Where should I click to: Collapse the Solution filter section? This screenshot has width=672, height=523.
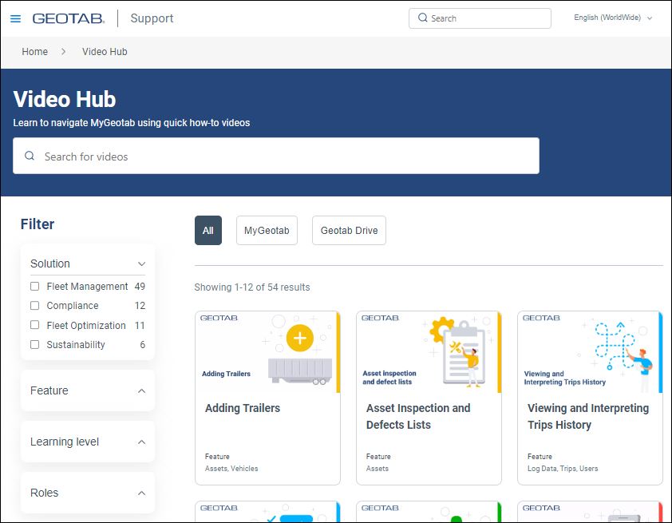coord(141,263)
